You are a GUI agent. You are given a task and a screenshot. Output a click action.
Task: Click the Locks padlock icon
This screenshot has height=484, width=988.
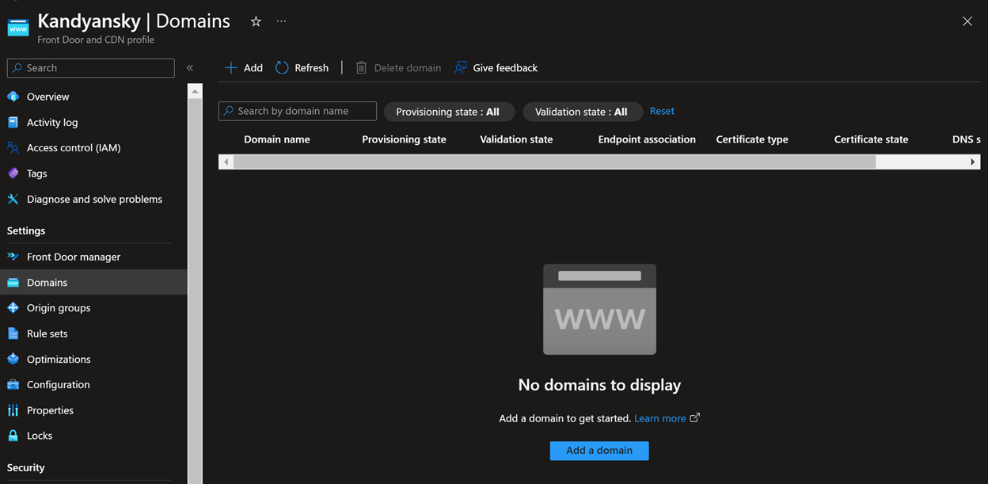[x=13, y=436]
